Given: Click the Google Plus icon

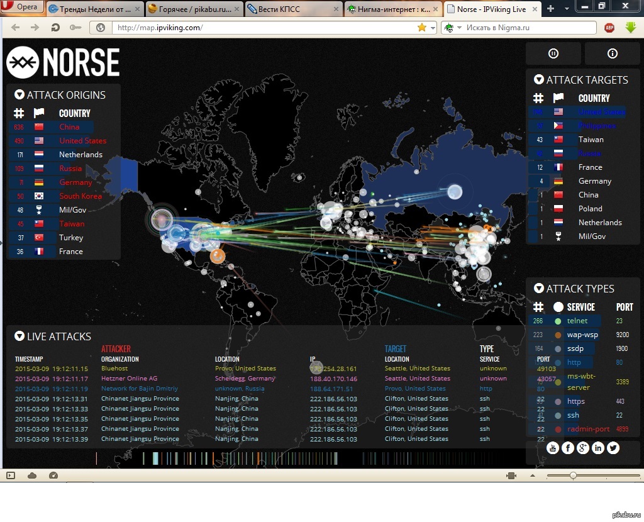Looking at the screenshot, I should [x=583, y=448].
